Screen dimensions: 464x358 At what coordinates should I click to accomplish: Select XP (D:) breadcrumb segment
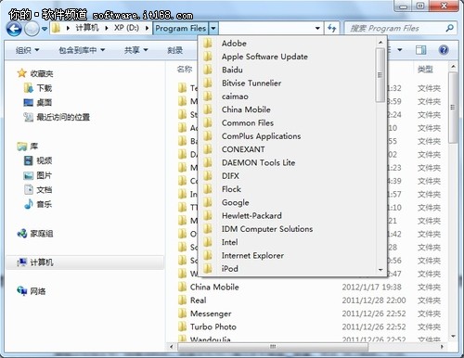click(x=126, y=28)
